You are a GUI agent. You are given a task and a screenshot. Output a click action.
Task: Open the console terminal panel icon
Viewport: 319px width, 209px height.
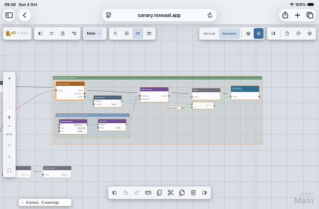point(149,33)
